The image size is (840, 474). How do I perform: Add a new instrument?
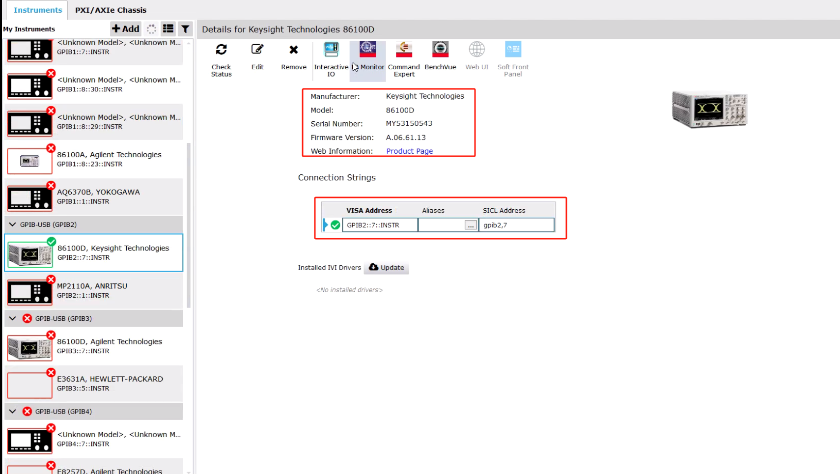[x=126, y=29]
